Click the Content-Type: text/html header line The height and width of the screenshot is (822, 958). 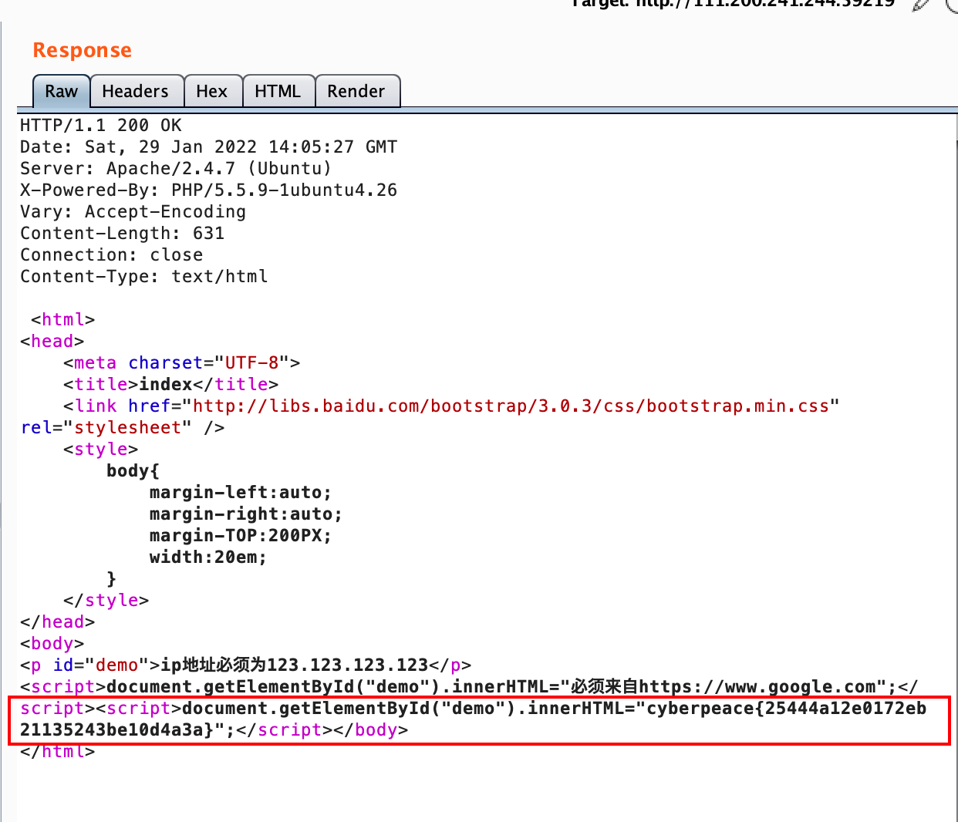point(143,276)
